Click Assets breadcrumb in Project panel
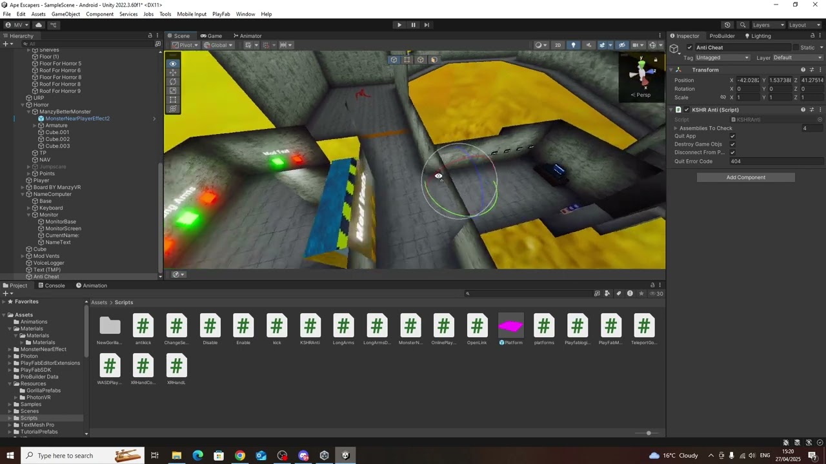The height and width of the screenshot is (464, 826). click(x=99, y=302)
